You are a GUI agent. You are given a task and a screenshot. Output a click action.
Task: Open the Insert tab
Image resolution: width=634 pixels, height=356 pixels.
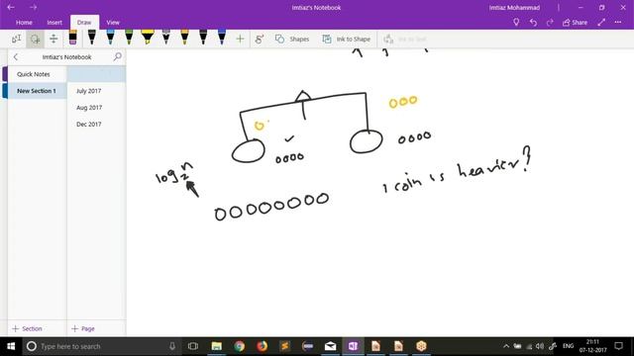(54, 23)
